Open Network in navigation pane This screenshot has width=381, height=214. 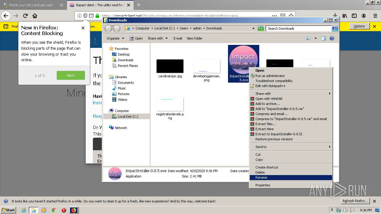[x=121, y=128]
